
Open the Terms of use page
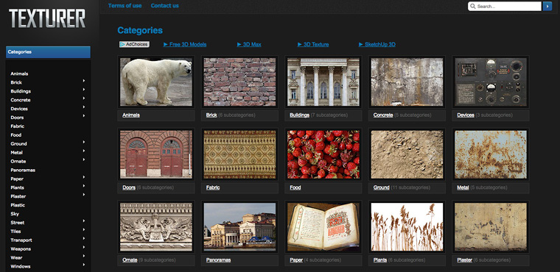[125, 6]
